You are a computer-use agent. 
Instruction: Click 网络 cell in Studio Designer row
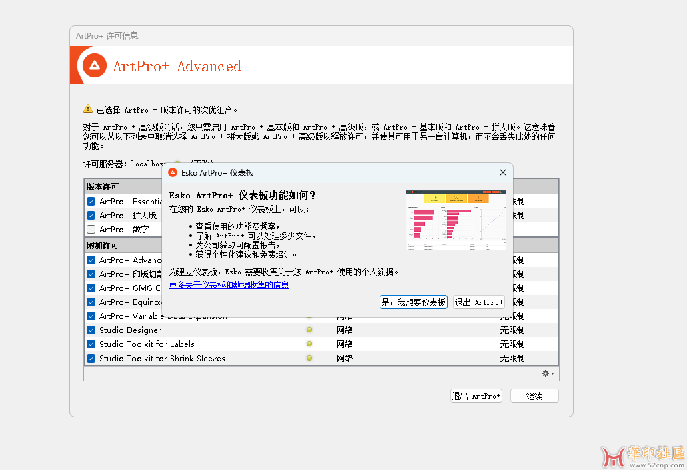click(345, 330)
